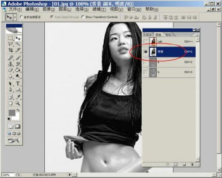The width and height of the screenshot is (222, 178).
Task: Switch to Standard editing mode
Action: click(10, 126)
